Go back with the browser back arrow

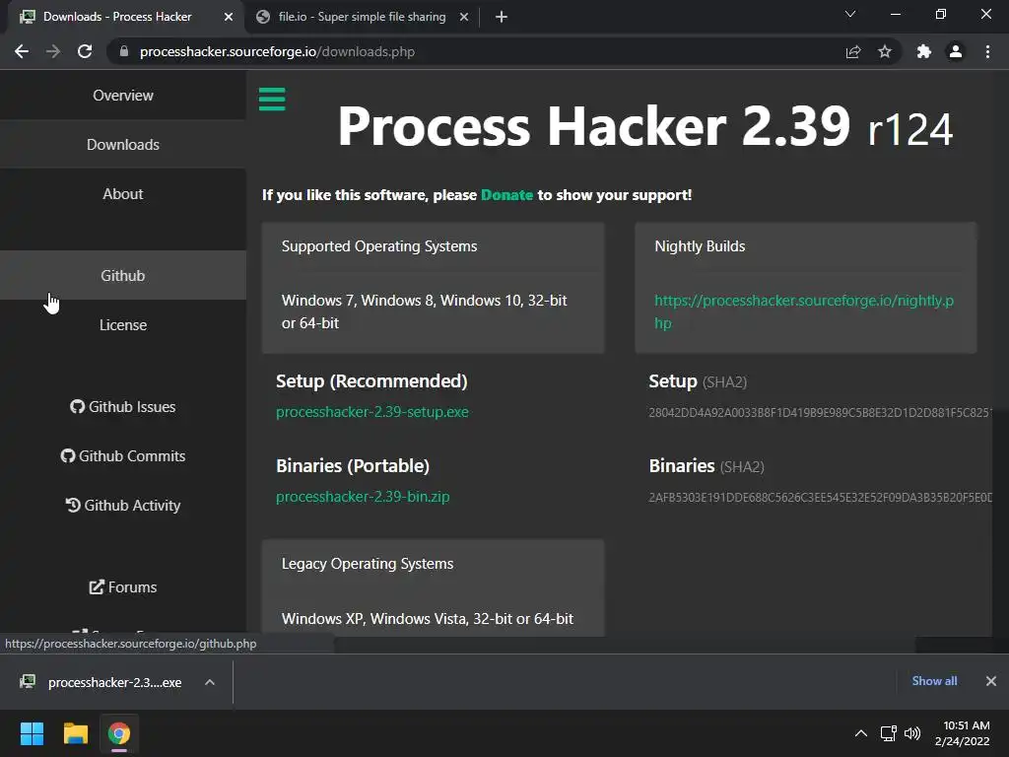click(x=22, y=51)
